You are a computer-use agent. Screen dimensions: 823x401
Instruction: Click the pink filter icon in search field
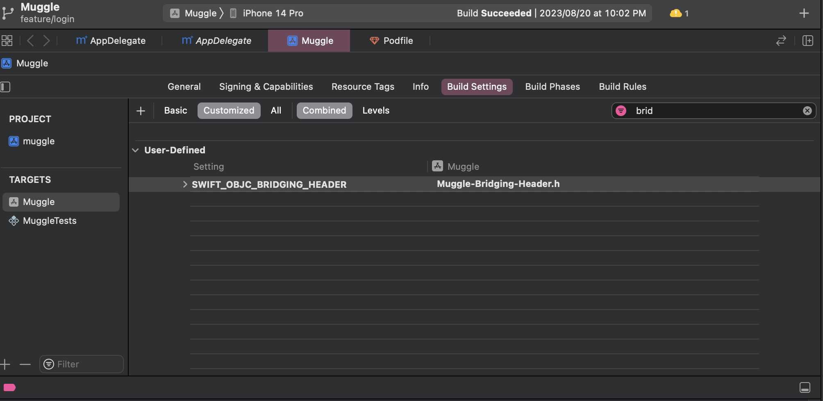(x=621, y=111)
